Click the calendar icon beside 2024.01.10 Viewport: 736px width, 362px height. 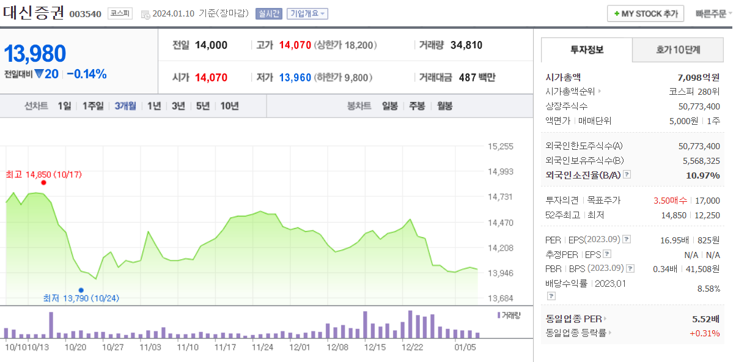tap(145, 14)
